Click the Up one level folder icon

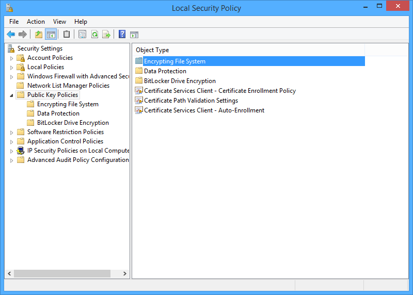click(x=39, y=35)
